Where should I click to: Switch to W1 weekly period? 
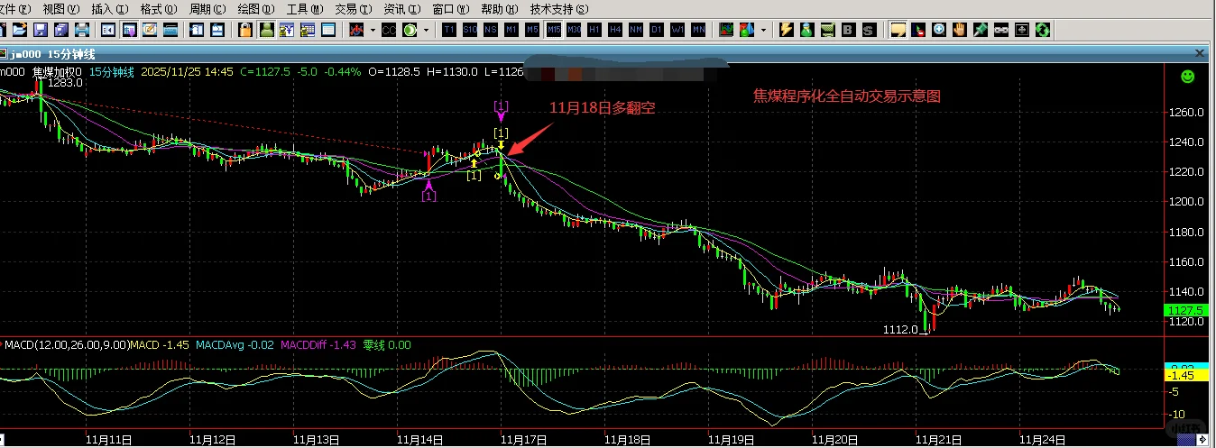[677, 30]
